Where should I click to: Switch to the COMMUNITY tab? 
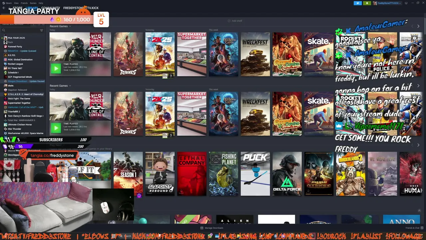point(51,8)
